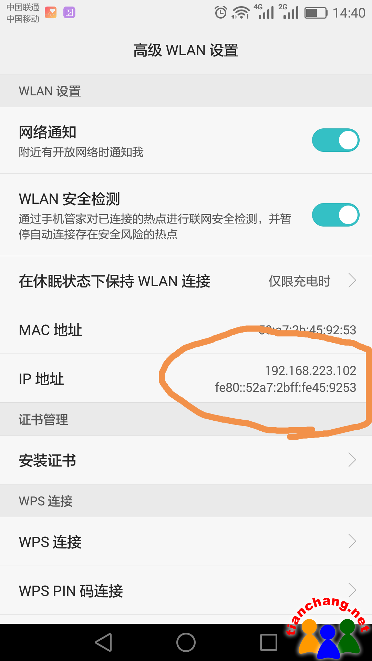Tap the WPS PIN 码连接 chevron

point(352,590)
